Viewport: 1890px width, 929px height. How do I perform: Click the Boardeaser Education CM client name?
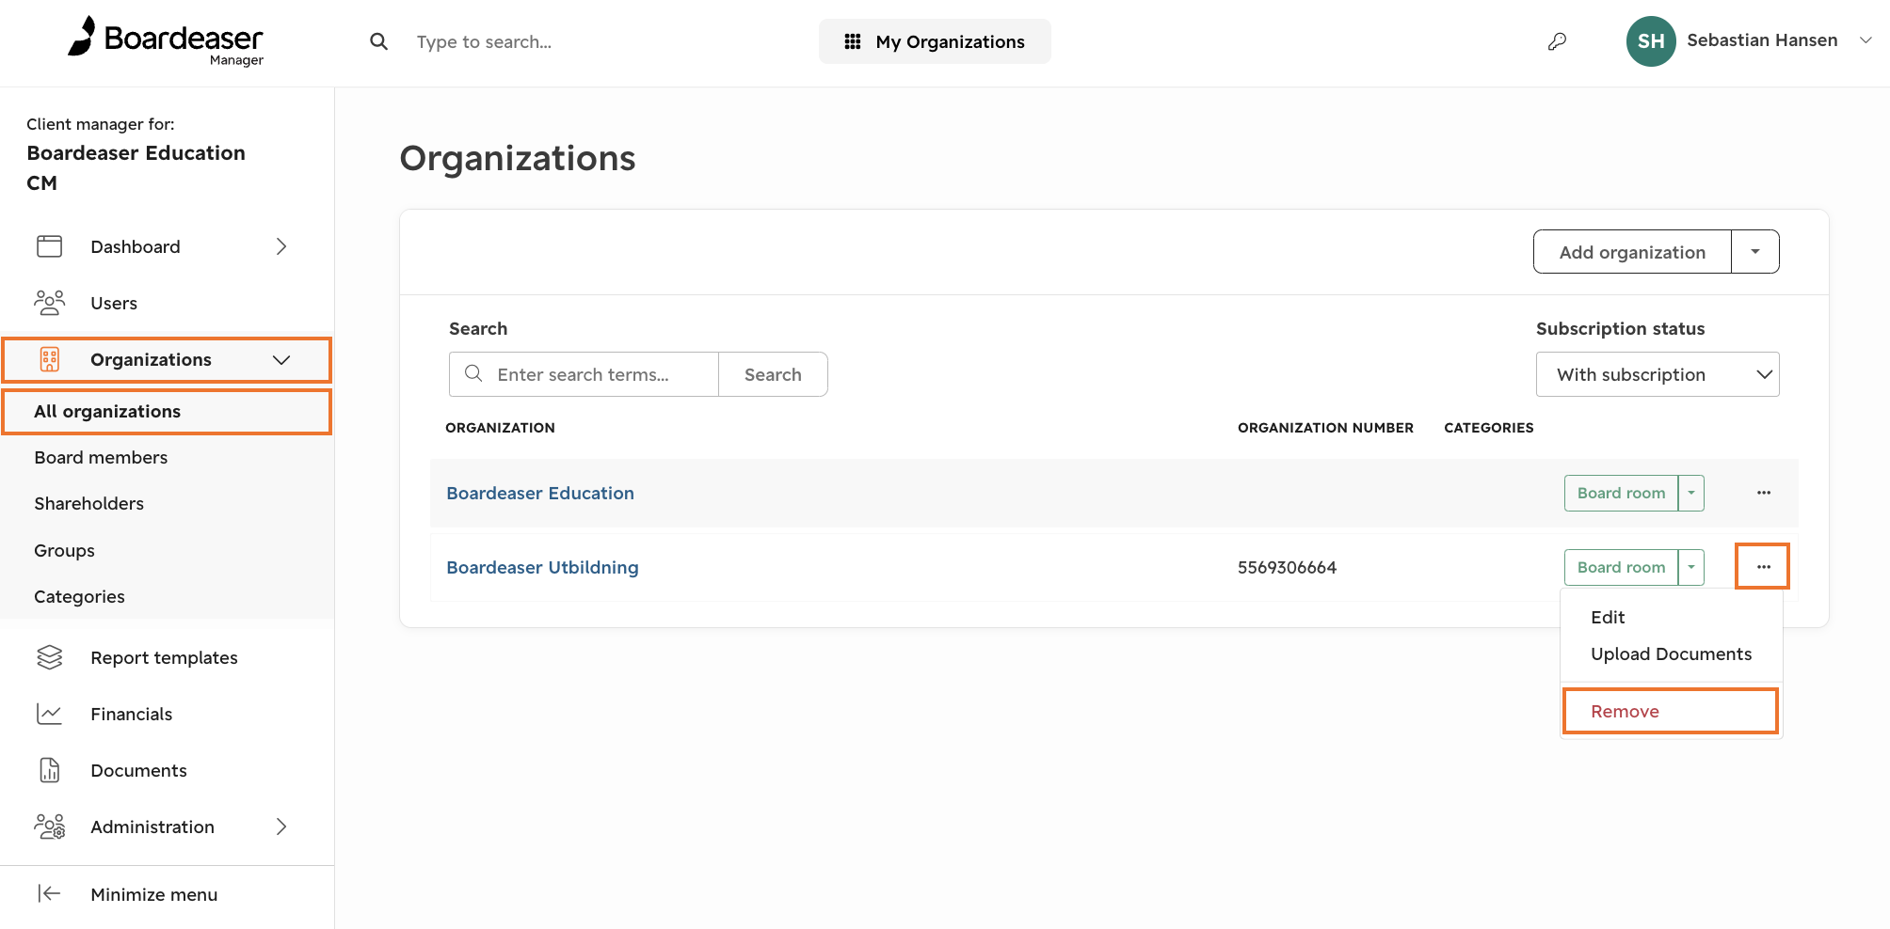point(136,167)
